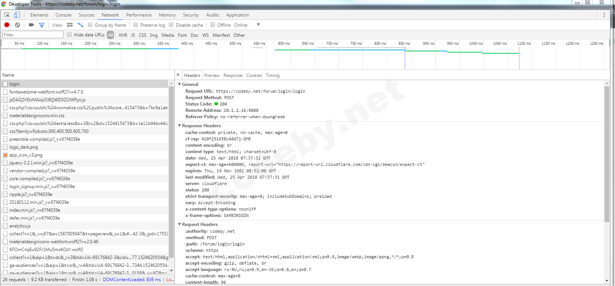Clear the network log
This screenshot has height=286, width=615.
coord(17,25)
